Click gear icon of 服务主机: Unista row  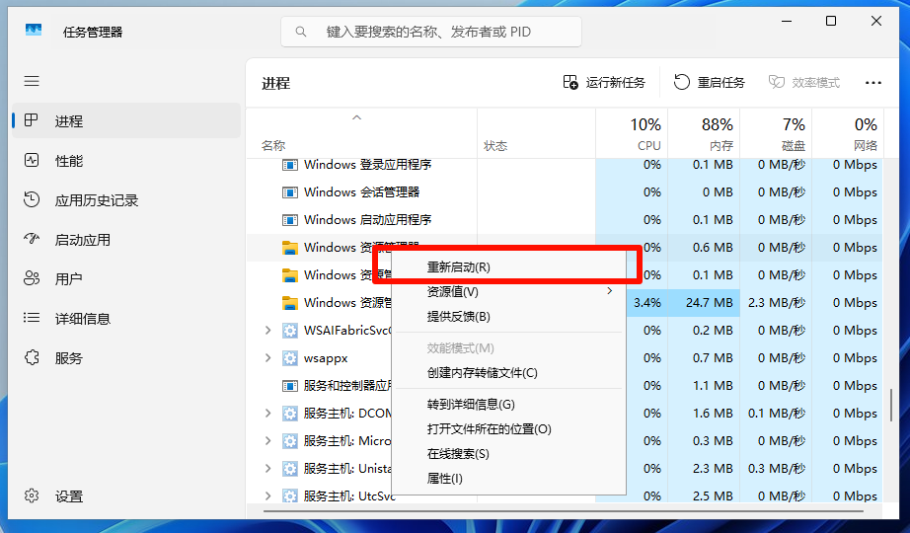(x=289, y=469)
